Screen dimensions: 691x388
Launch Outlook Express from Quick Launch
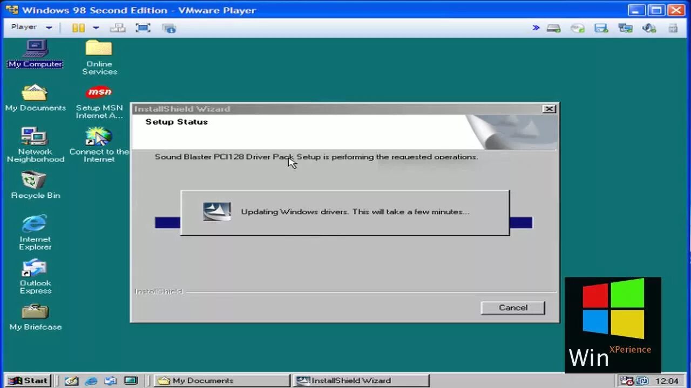click(x=111, y=380)
